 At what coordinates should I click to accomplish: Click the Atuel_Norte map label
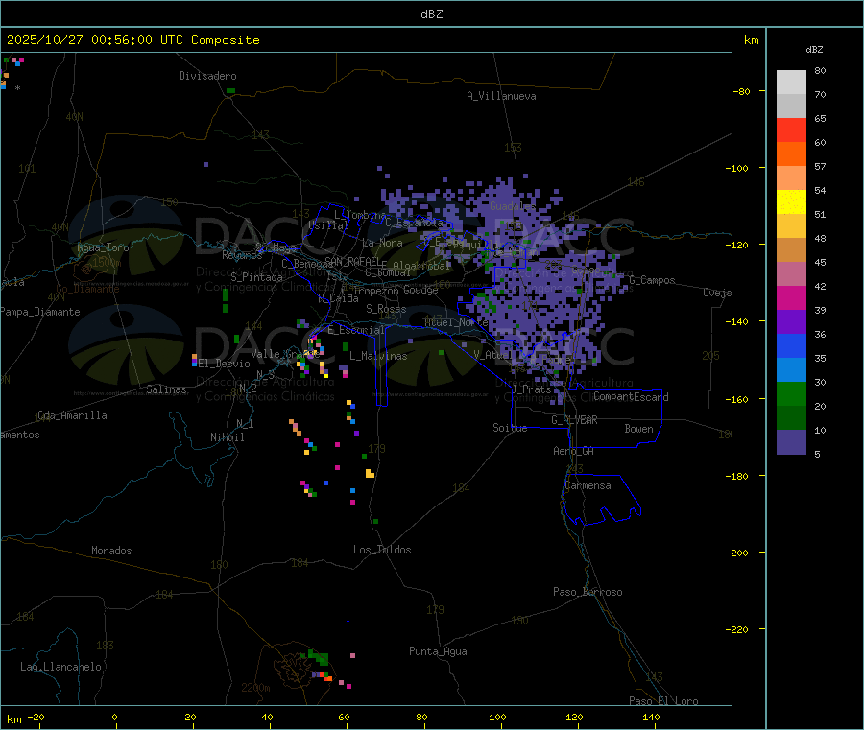coord(456,322)
